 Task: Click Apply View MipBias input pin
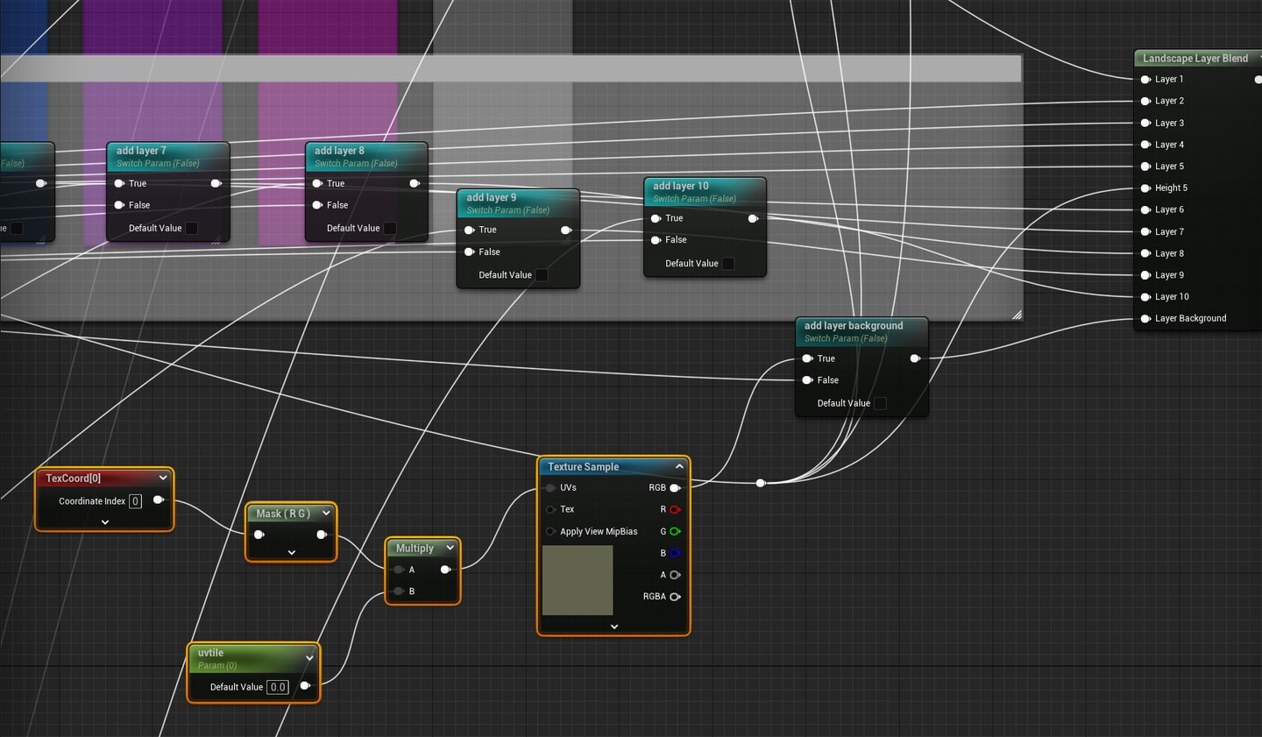pyautogui.click(x=550, y=532)
